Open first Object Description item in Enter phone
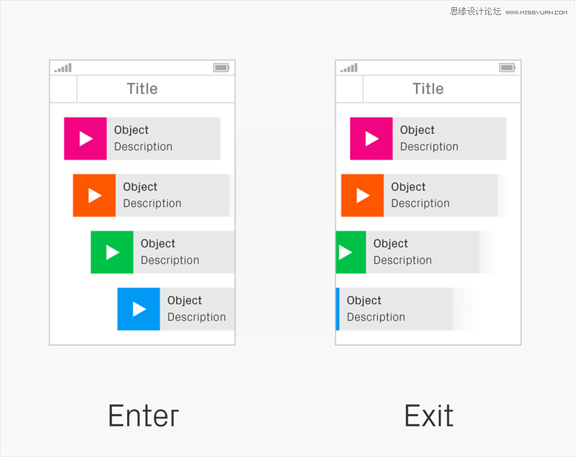This screenshot has width=575, height=457. (x=142, y=139)
